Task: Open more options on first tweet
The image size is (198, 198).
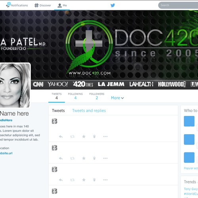Action: (105, 137)
